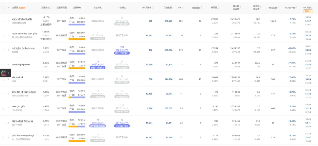
Task: Sort by ABA集中度 column arrows
Action: point(297,7)
